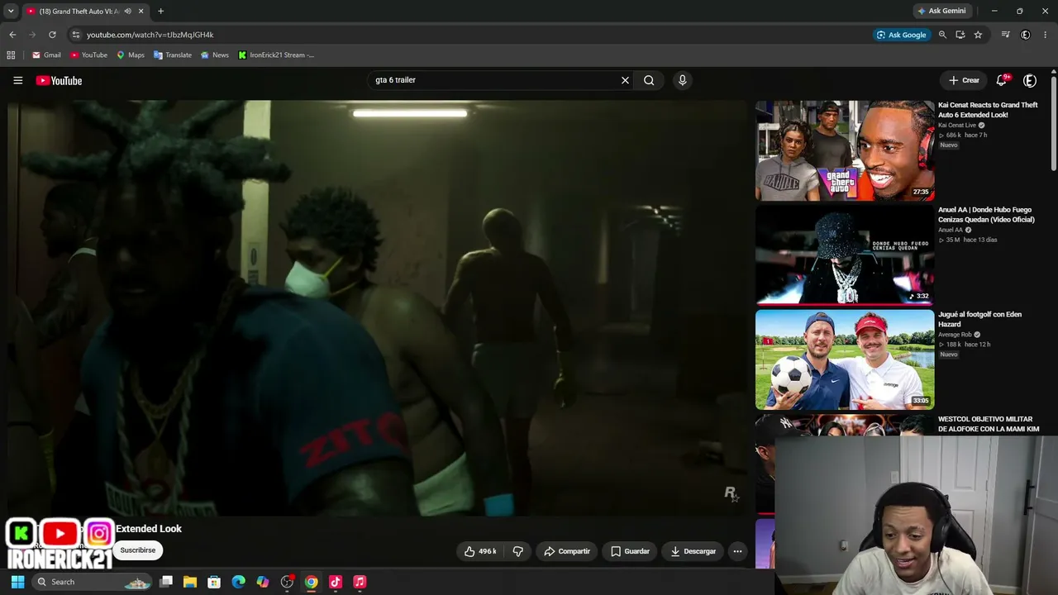
Task: Clear the search box with X
Action: (625, 80)
